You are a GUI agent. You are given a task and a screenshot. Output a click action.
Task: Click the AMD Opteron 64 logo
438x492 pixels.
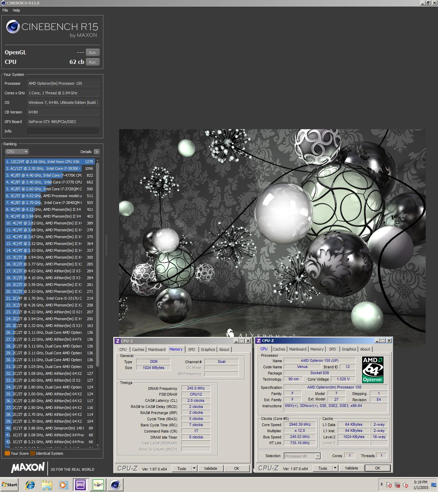373,370
